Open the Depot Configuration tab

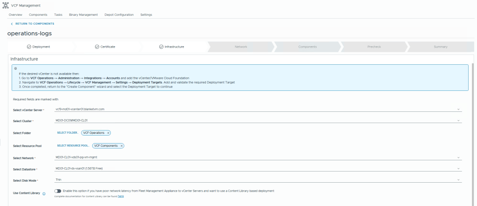(x=118, y=14)
